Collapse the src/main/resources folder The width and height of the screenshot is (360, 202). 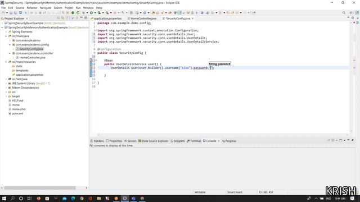click(6, 62)
